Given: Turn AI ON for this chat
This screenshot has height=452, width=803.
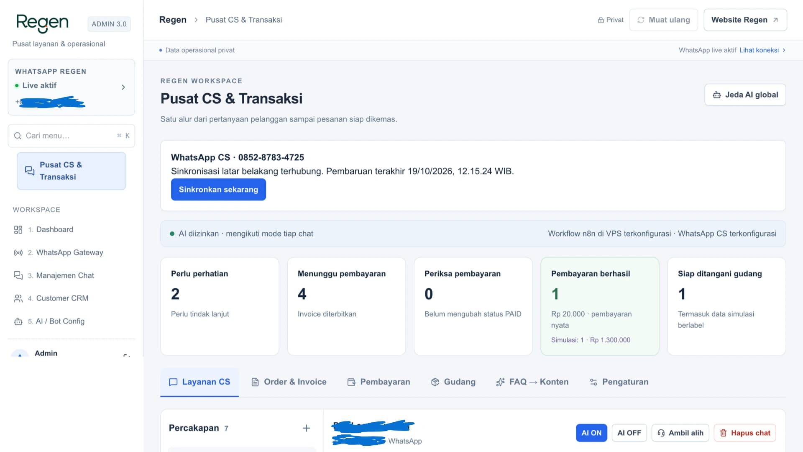Looking at the screenshot, I should tap(591, 433).
